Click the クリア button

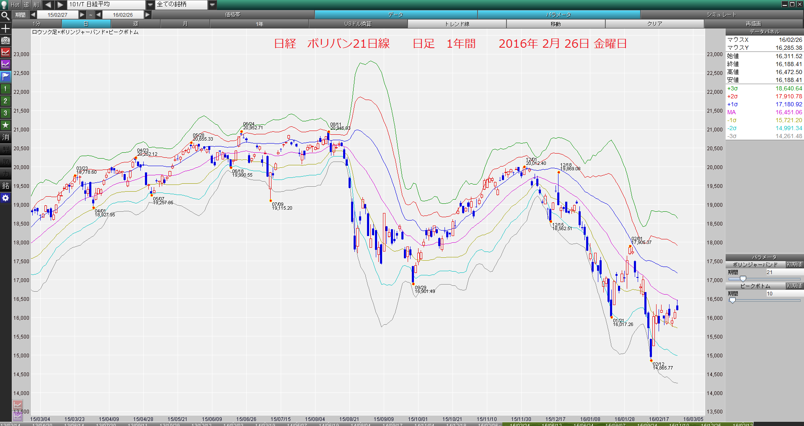pos(654,24)
